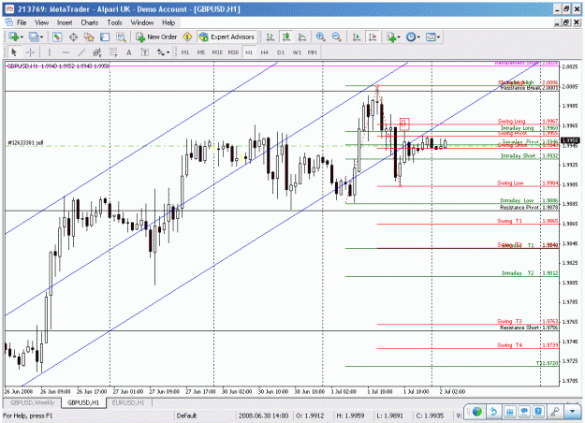This screenshot has width=585, height=423.
Task: Toggle Auto Scroll chart icon
Action: [357, 36]
